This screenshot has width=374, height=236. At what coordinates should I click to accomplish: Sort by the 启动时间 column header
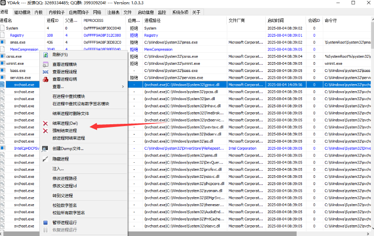[275, 21]
